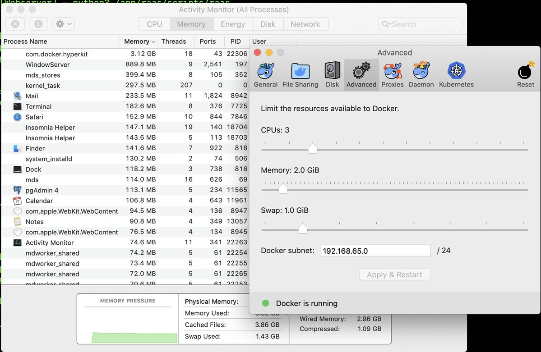541x352 pixels.
Task: Click the Terminal icon in process list
Action: (17, 106)
